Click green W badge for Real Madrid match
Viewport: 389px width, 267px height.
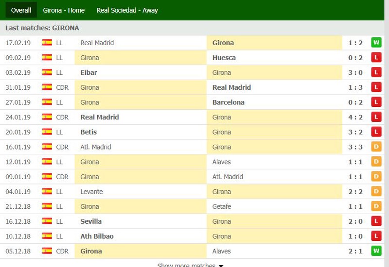(x=376, y=43)
